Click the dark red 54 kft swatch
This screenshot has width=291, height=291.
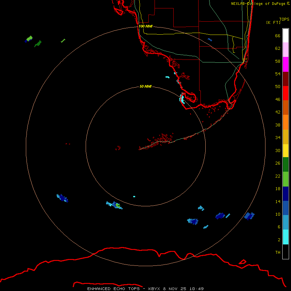tap(286, 79)
